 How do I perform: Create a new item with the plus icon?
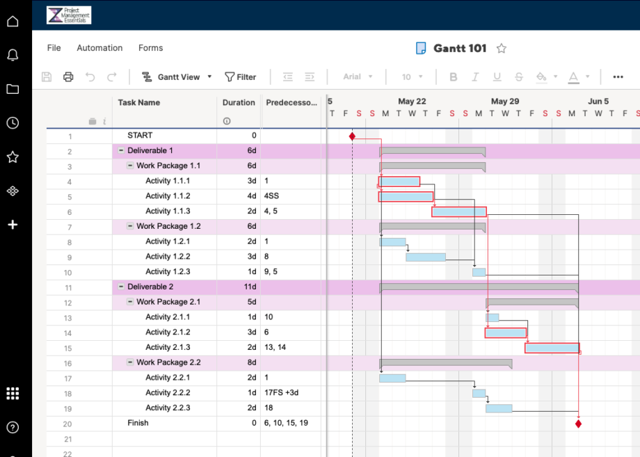tap(13, 224)
